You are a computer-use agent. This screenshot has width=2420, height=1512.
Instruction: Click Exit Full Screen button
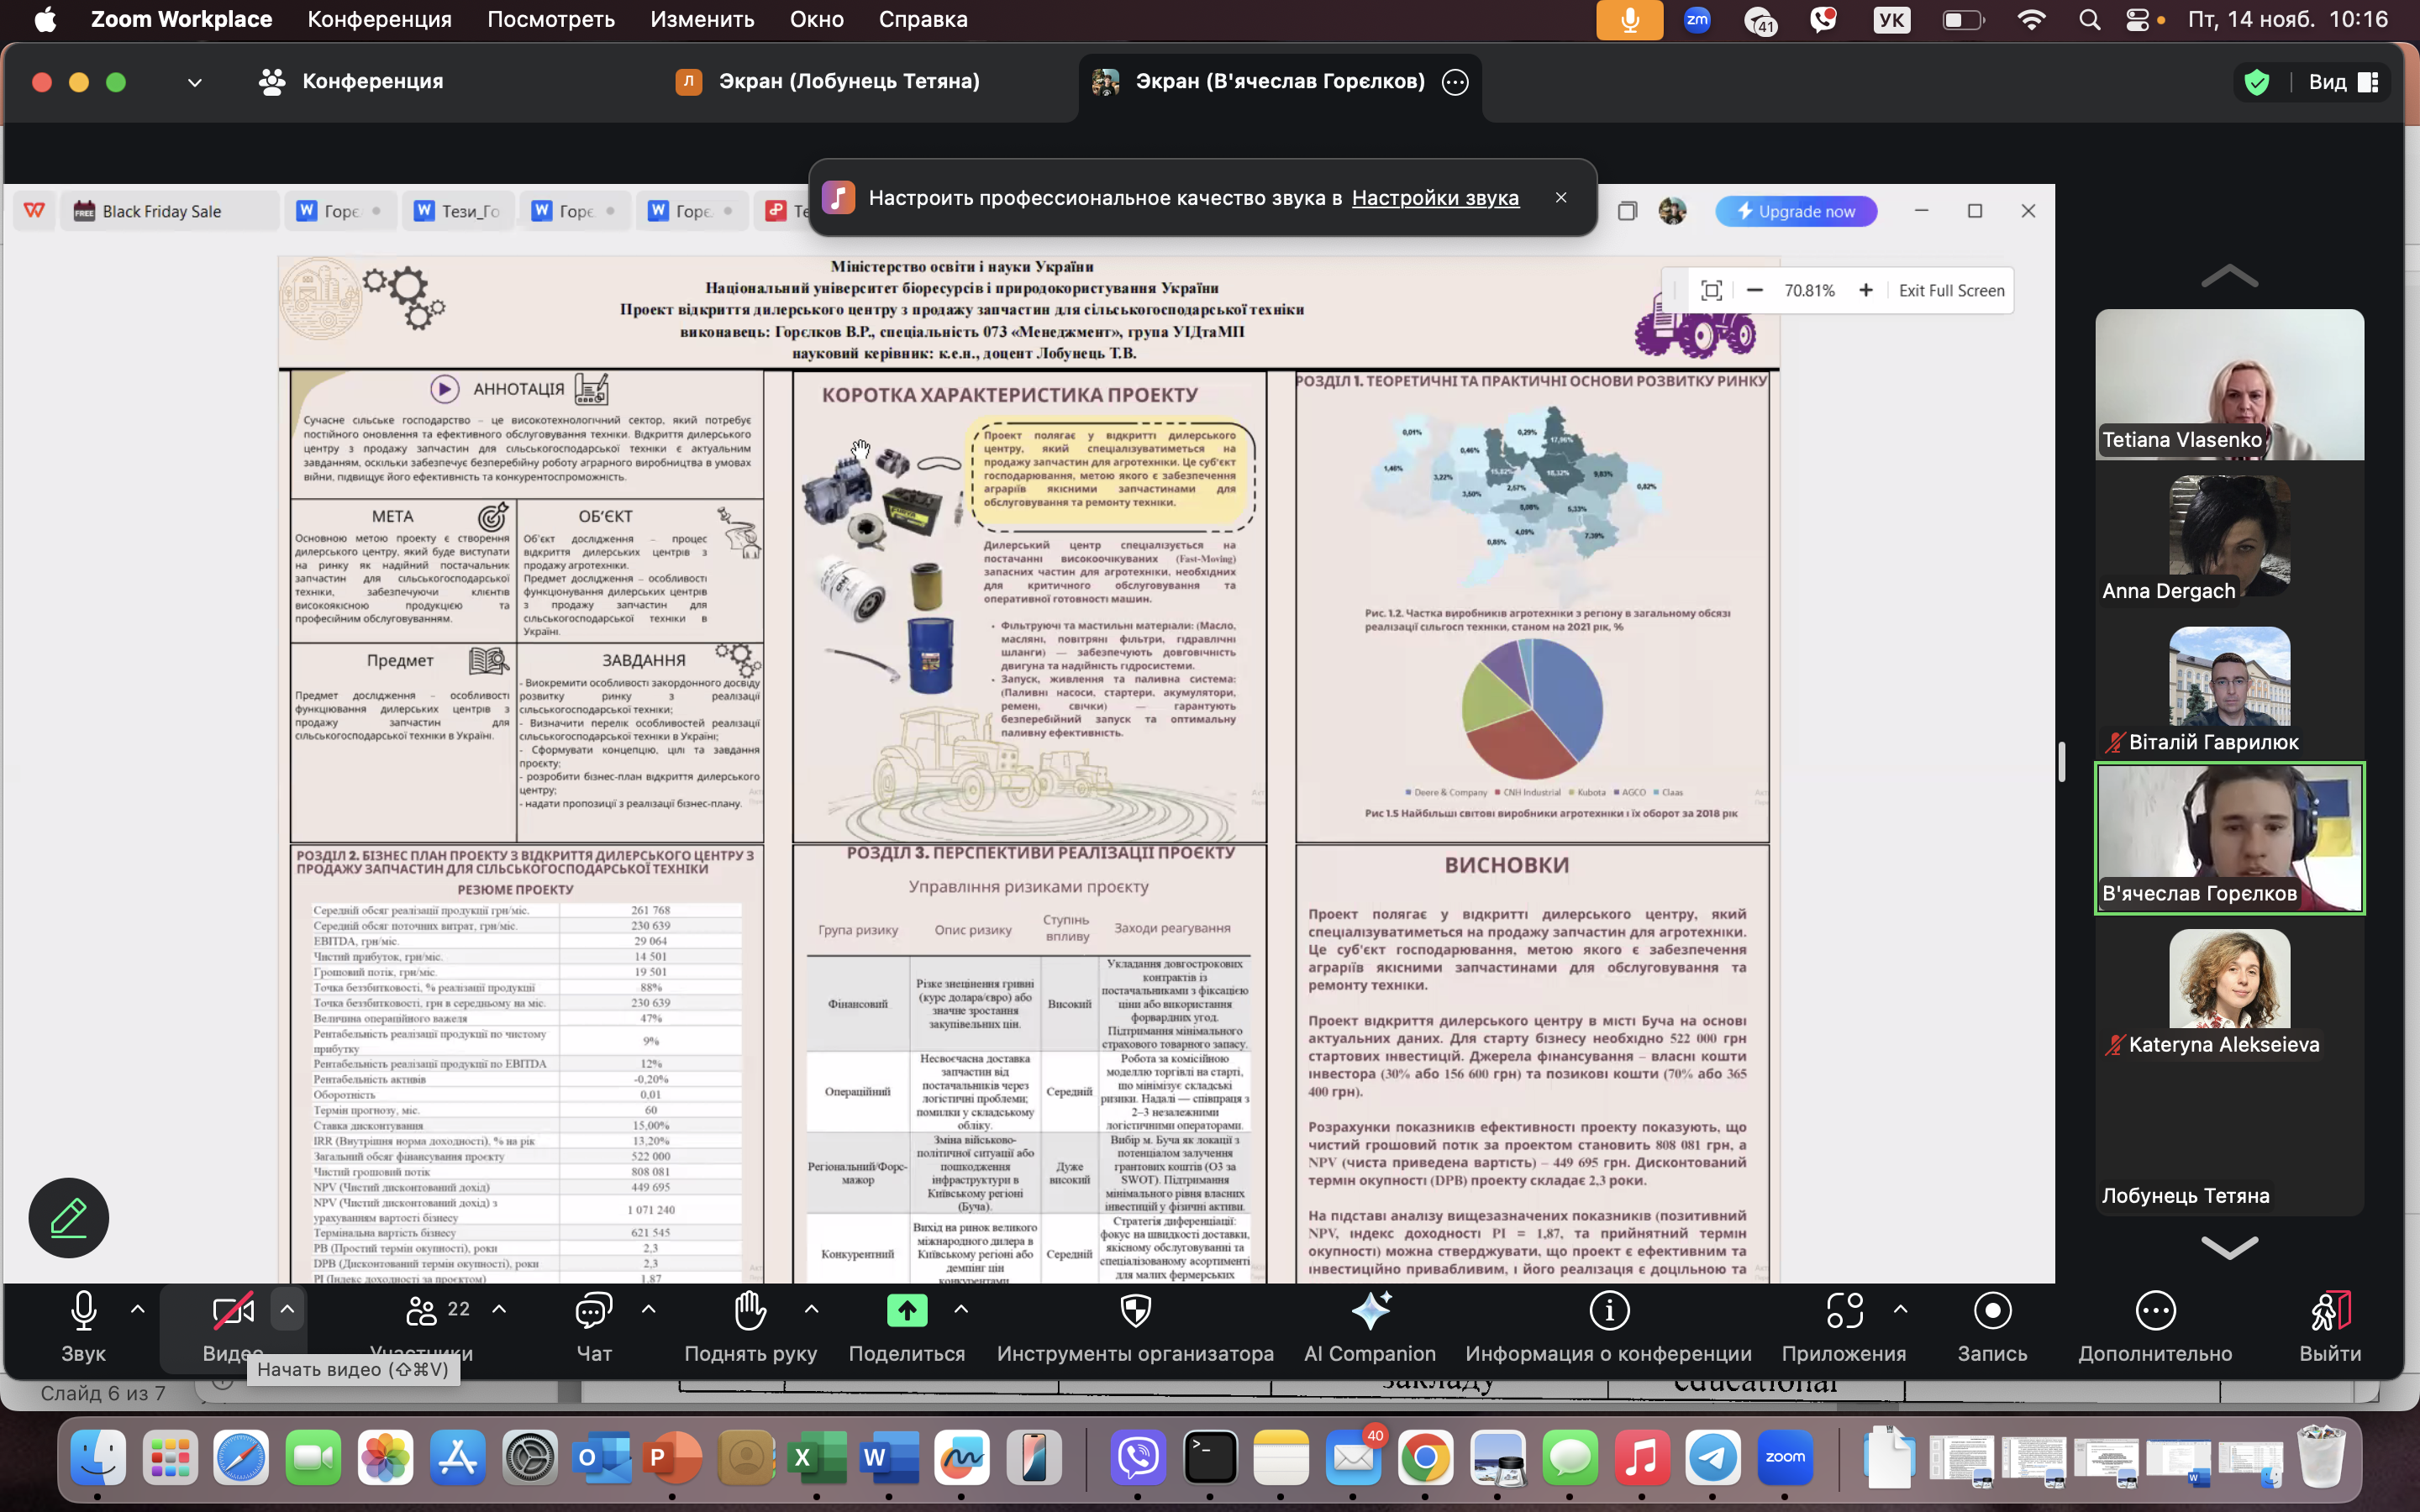[1951, 290]
